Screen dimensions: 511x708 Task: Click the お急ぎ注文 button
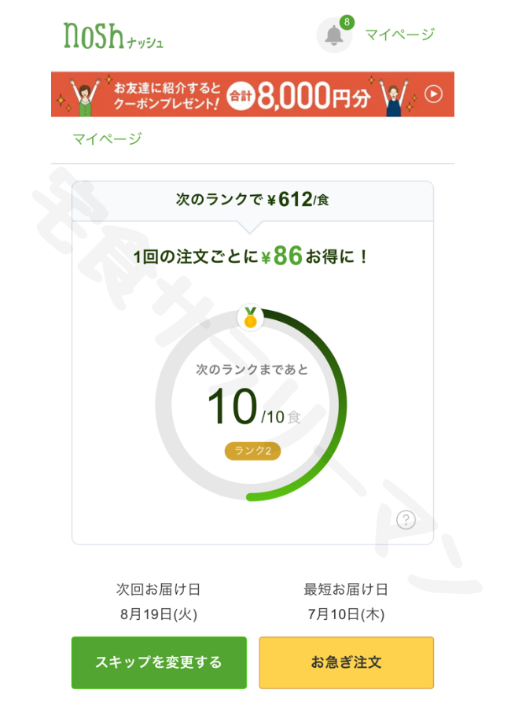pos(346,662)
